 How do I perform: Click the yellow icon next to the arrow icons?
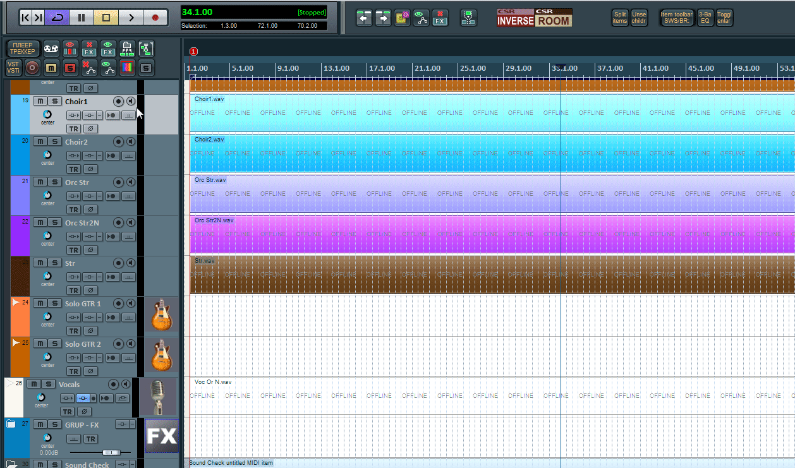[x=402, y=18]
